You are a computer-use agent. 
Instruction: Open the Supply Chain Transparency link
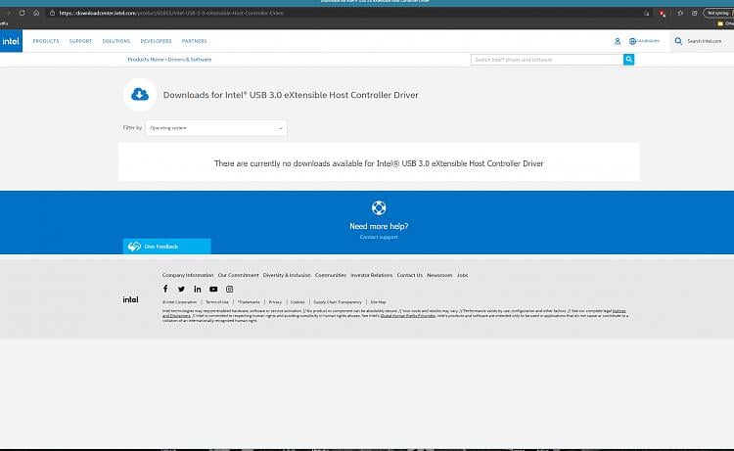(x=338, y=302)
